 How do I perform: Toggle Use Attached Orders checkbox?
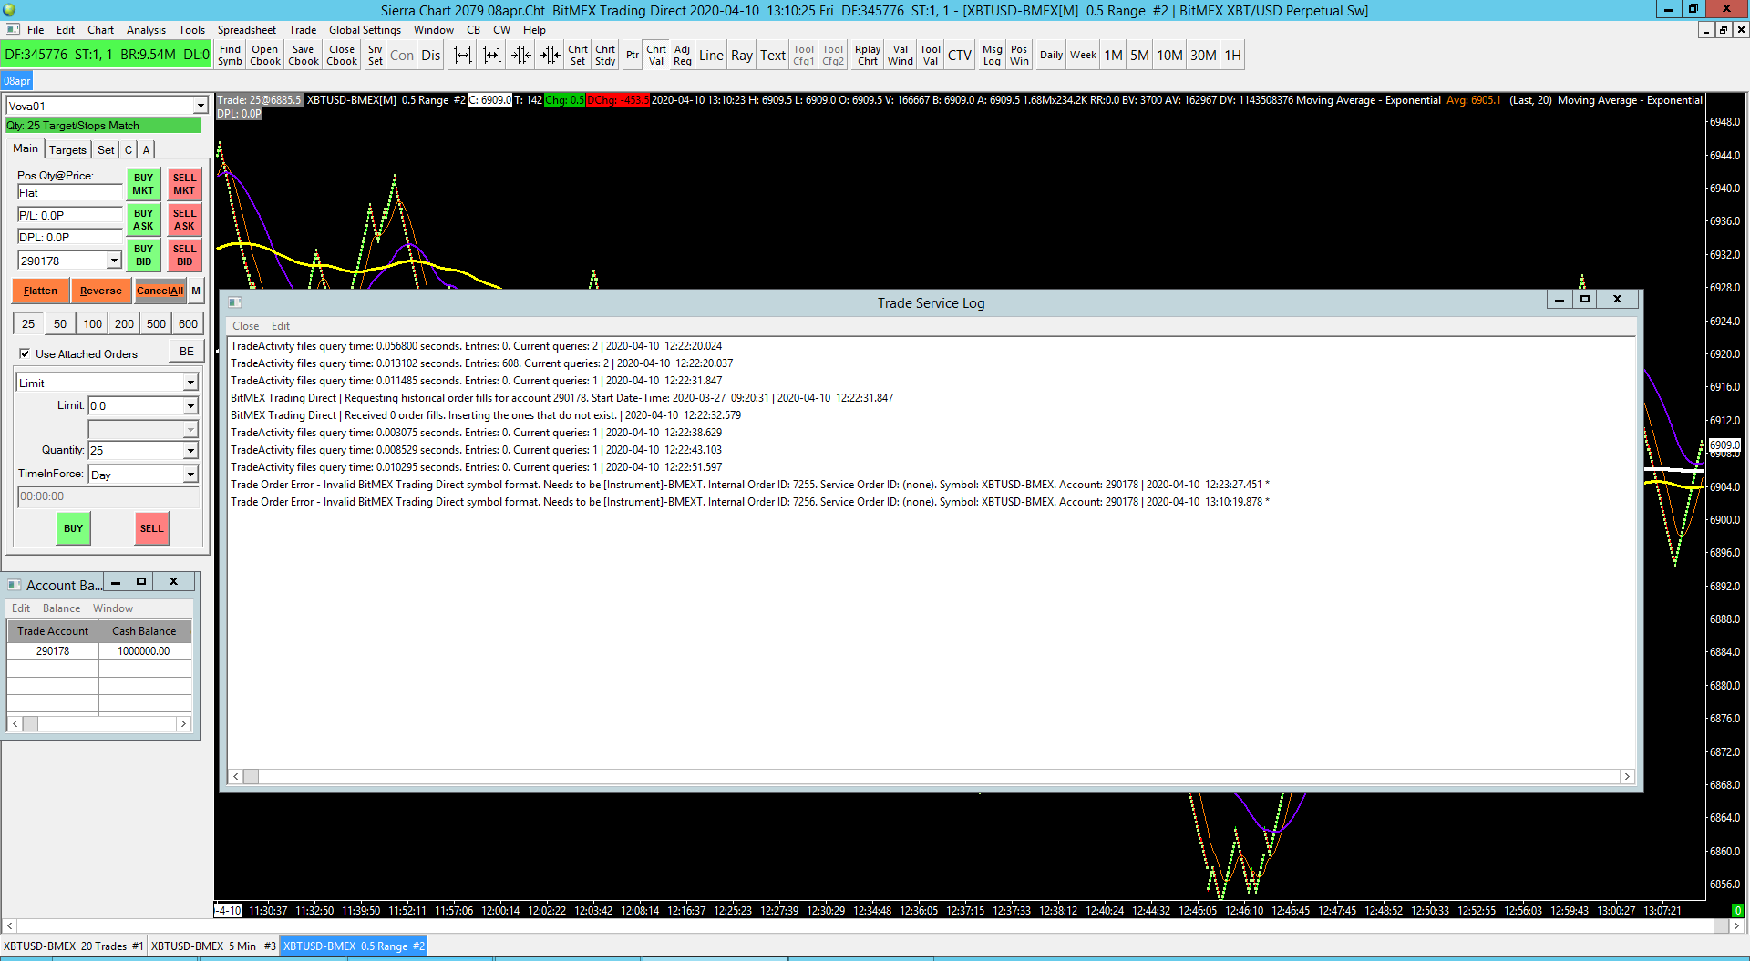tap(25, 354)
